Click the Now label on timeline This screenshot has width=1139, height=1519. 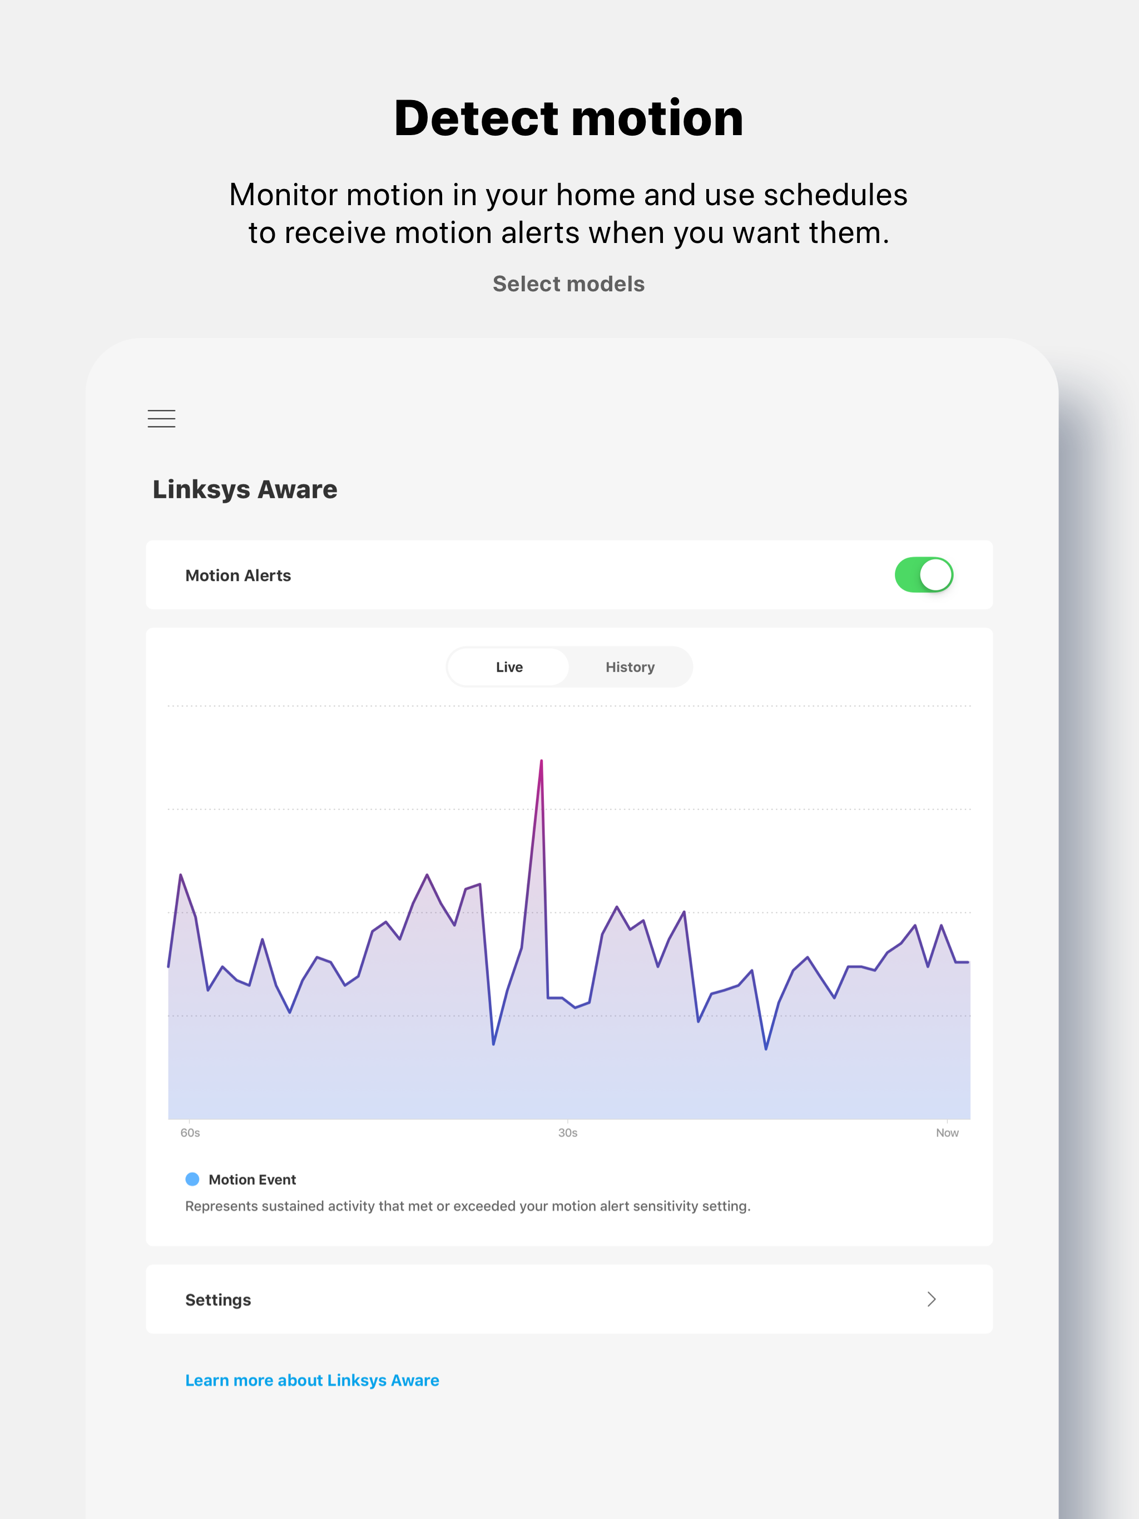(x=947, y=1133)
